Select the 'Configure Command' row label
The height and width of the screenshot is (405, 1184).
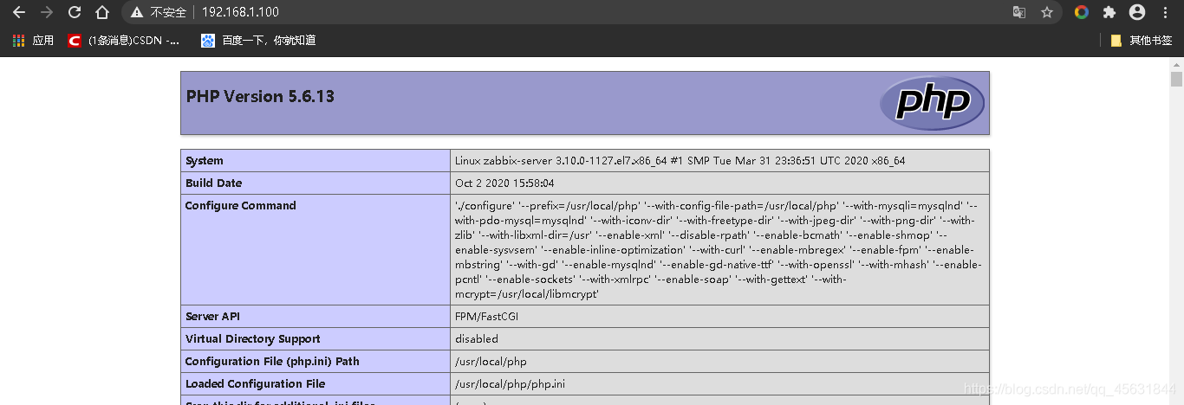[241, 206]
